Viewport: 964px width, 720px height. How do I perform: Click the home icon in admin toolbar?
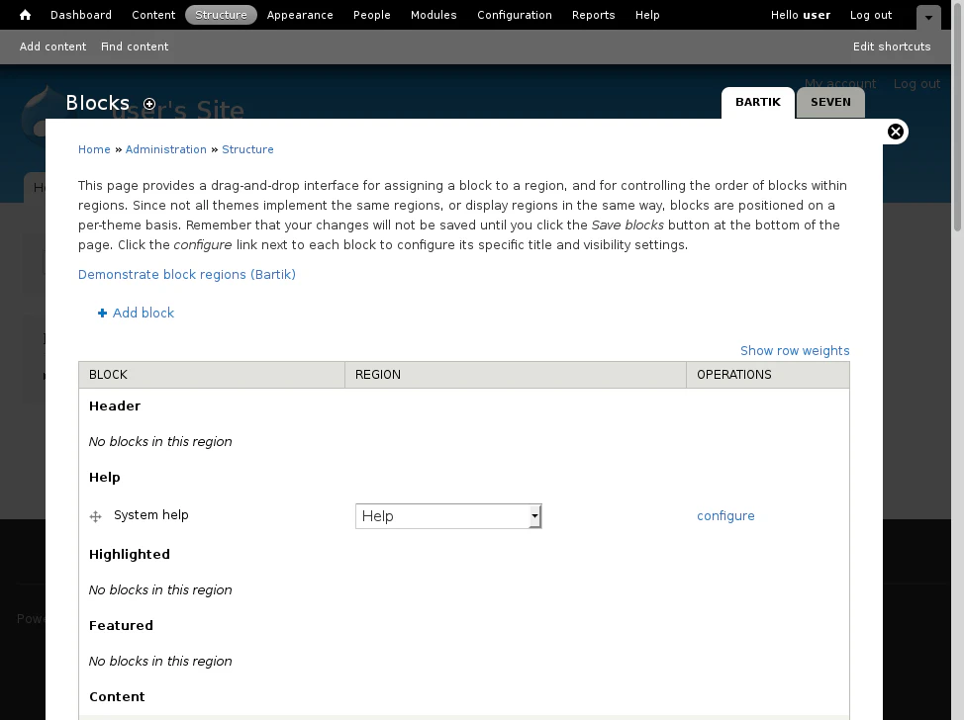click(x=26, y=15)
